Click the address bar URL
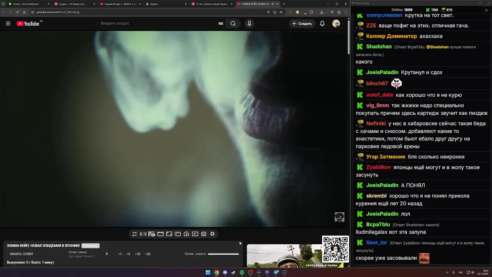 58,12
